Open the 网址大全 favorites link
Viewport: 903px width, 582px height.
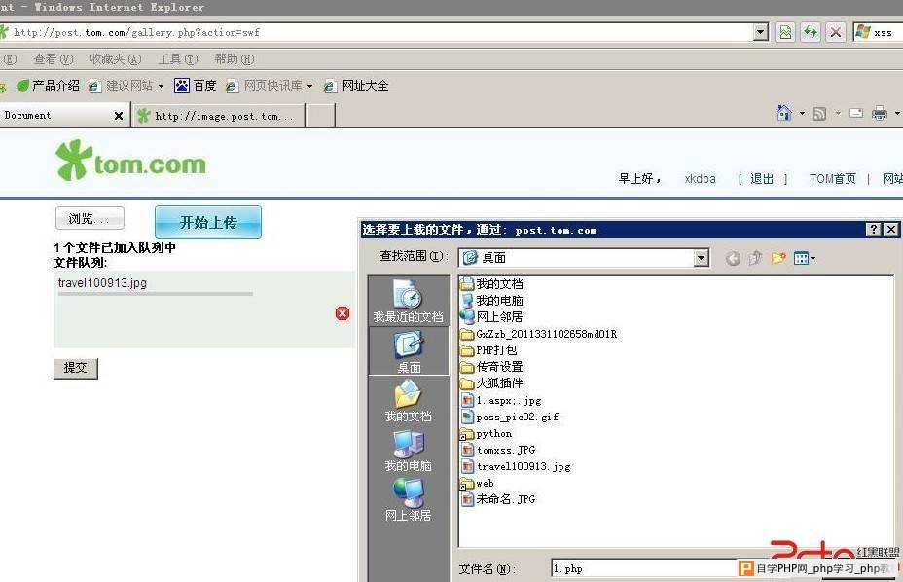tap(356, 86)
